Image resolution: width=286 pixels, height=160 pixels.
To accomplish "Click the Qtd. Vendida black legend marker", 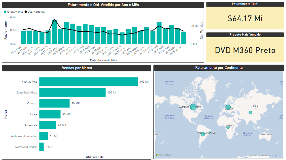I will click(x=26, y=12).
